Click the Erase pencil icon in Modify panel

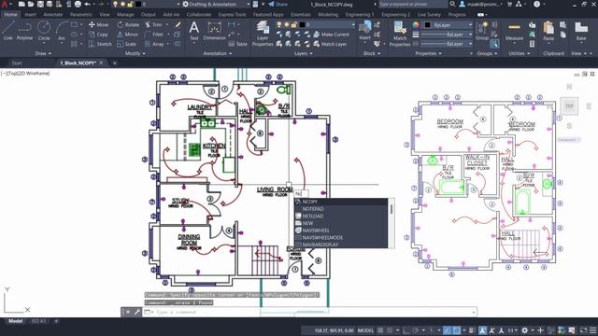coord(178,25)
